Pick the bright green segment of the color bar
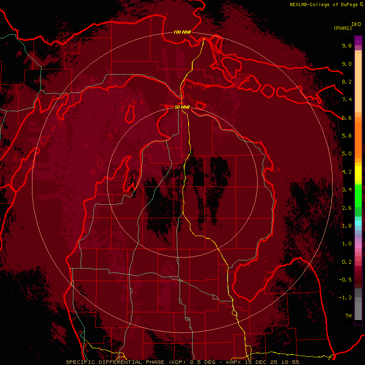Screen dimensions: 365x365 click(358, 195)
